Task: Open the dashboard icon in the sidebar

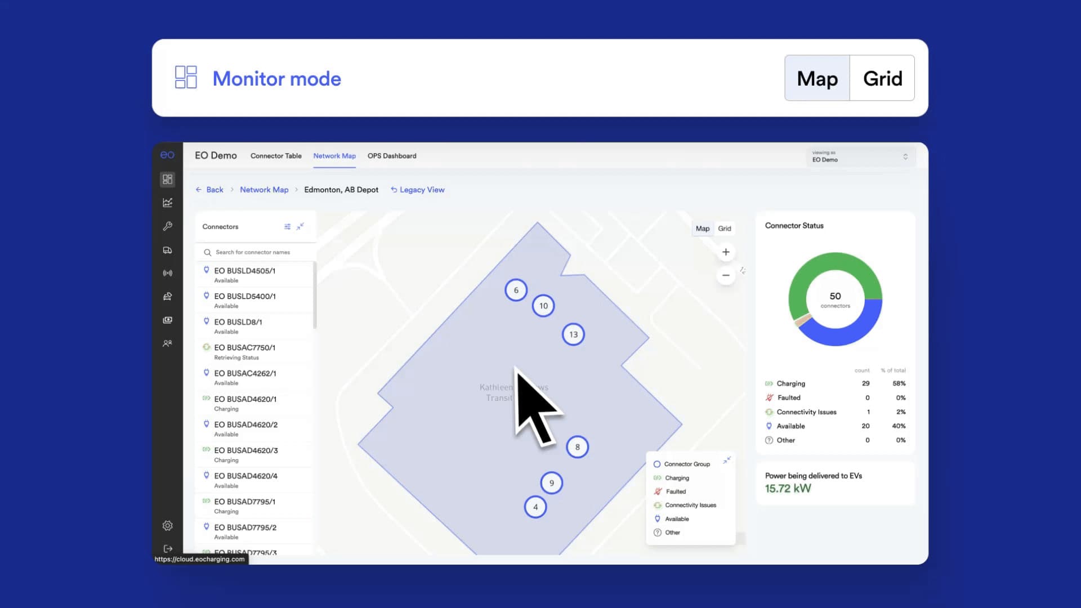Action: click(x=167, y=179)
